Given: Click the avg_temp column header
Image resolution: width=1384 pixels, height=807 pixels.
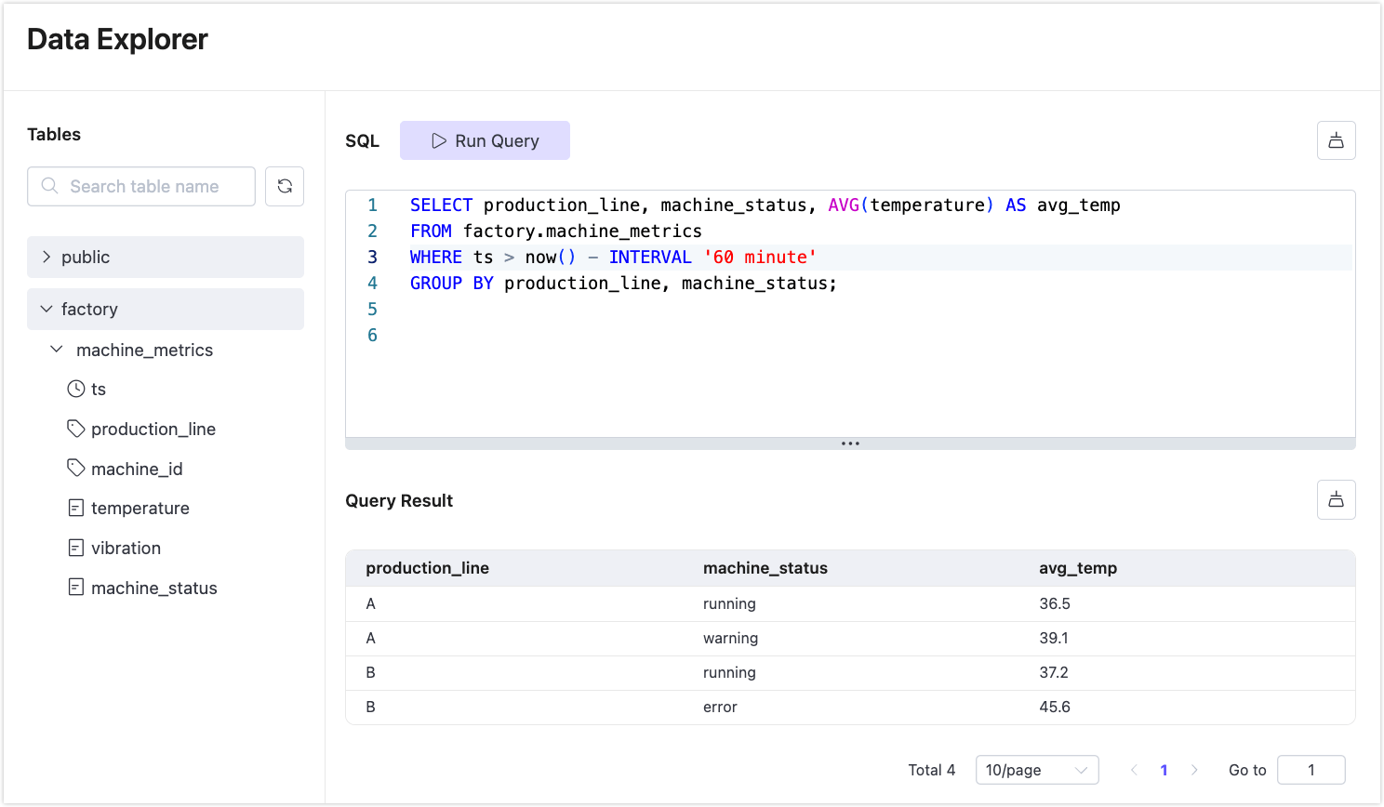Looking at the screenshot, I should [x=1078, y=568].
